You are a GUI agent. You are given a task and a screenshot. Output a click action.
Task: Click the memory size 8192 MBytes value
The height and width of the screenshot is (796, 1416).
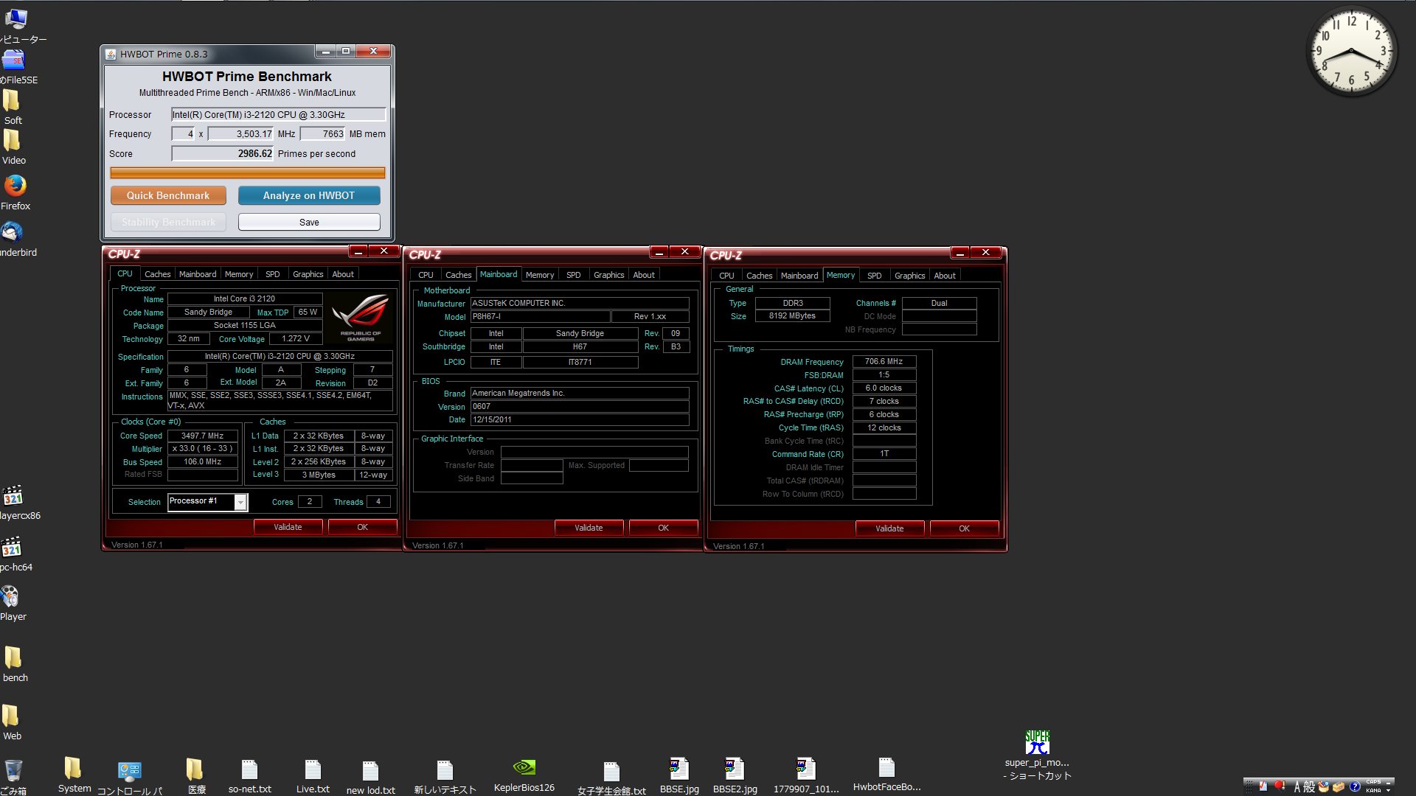792,315
